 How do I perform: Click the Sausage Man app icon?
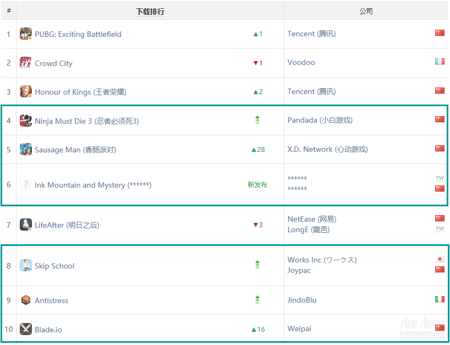click(25, 149)
